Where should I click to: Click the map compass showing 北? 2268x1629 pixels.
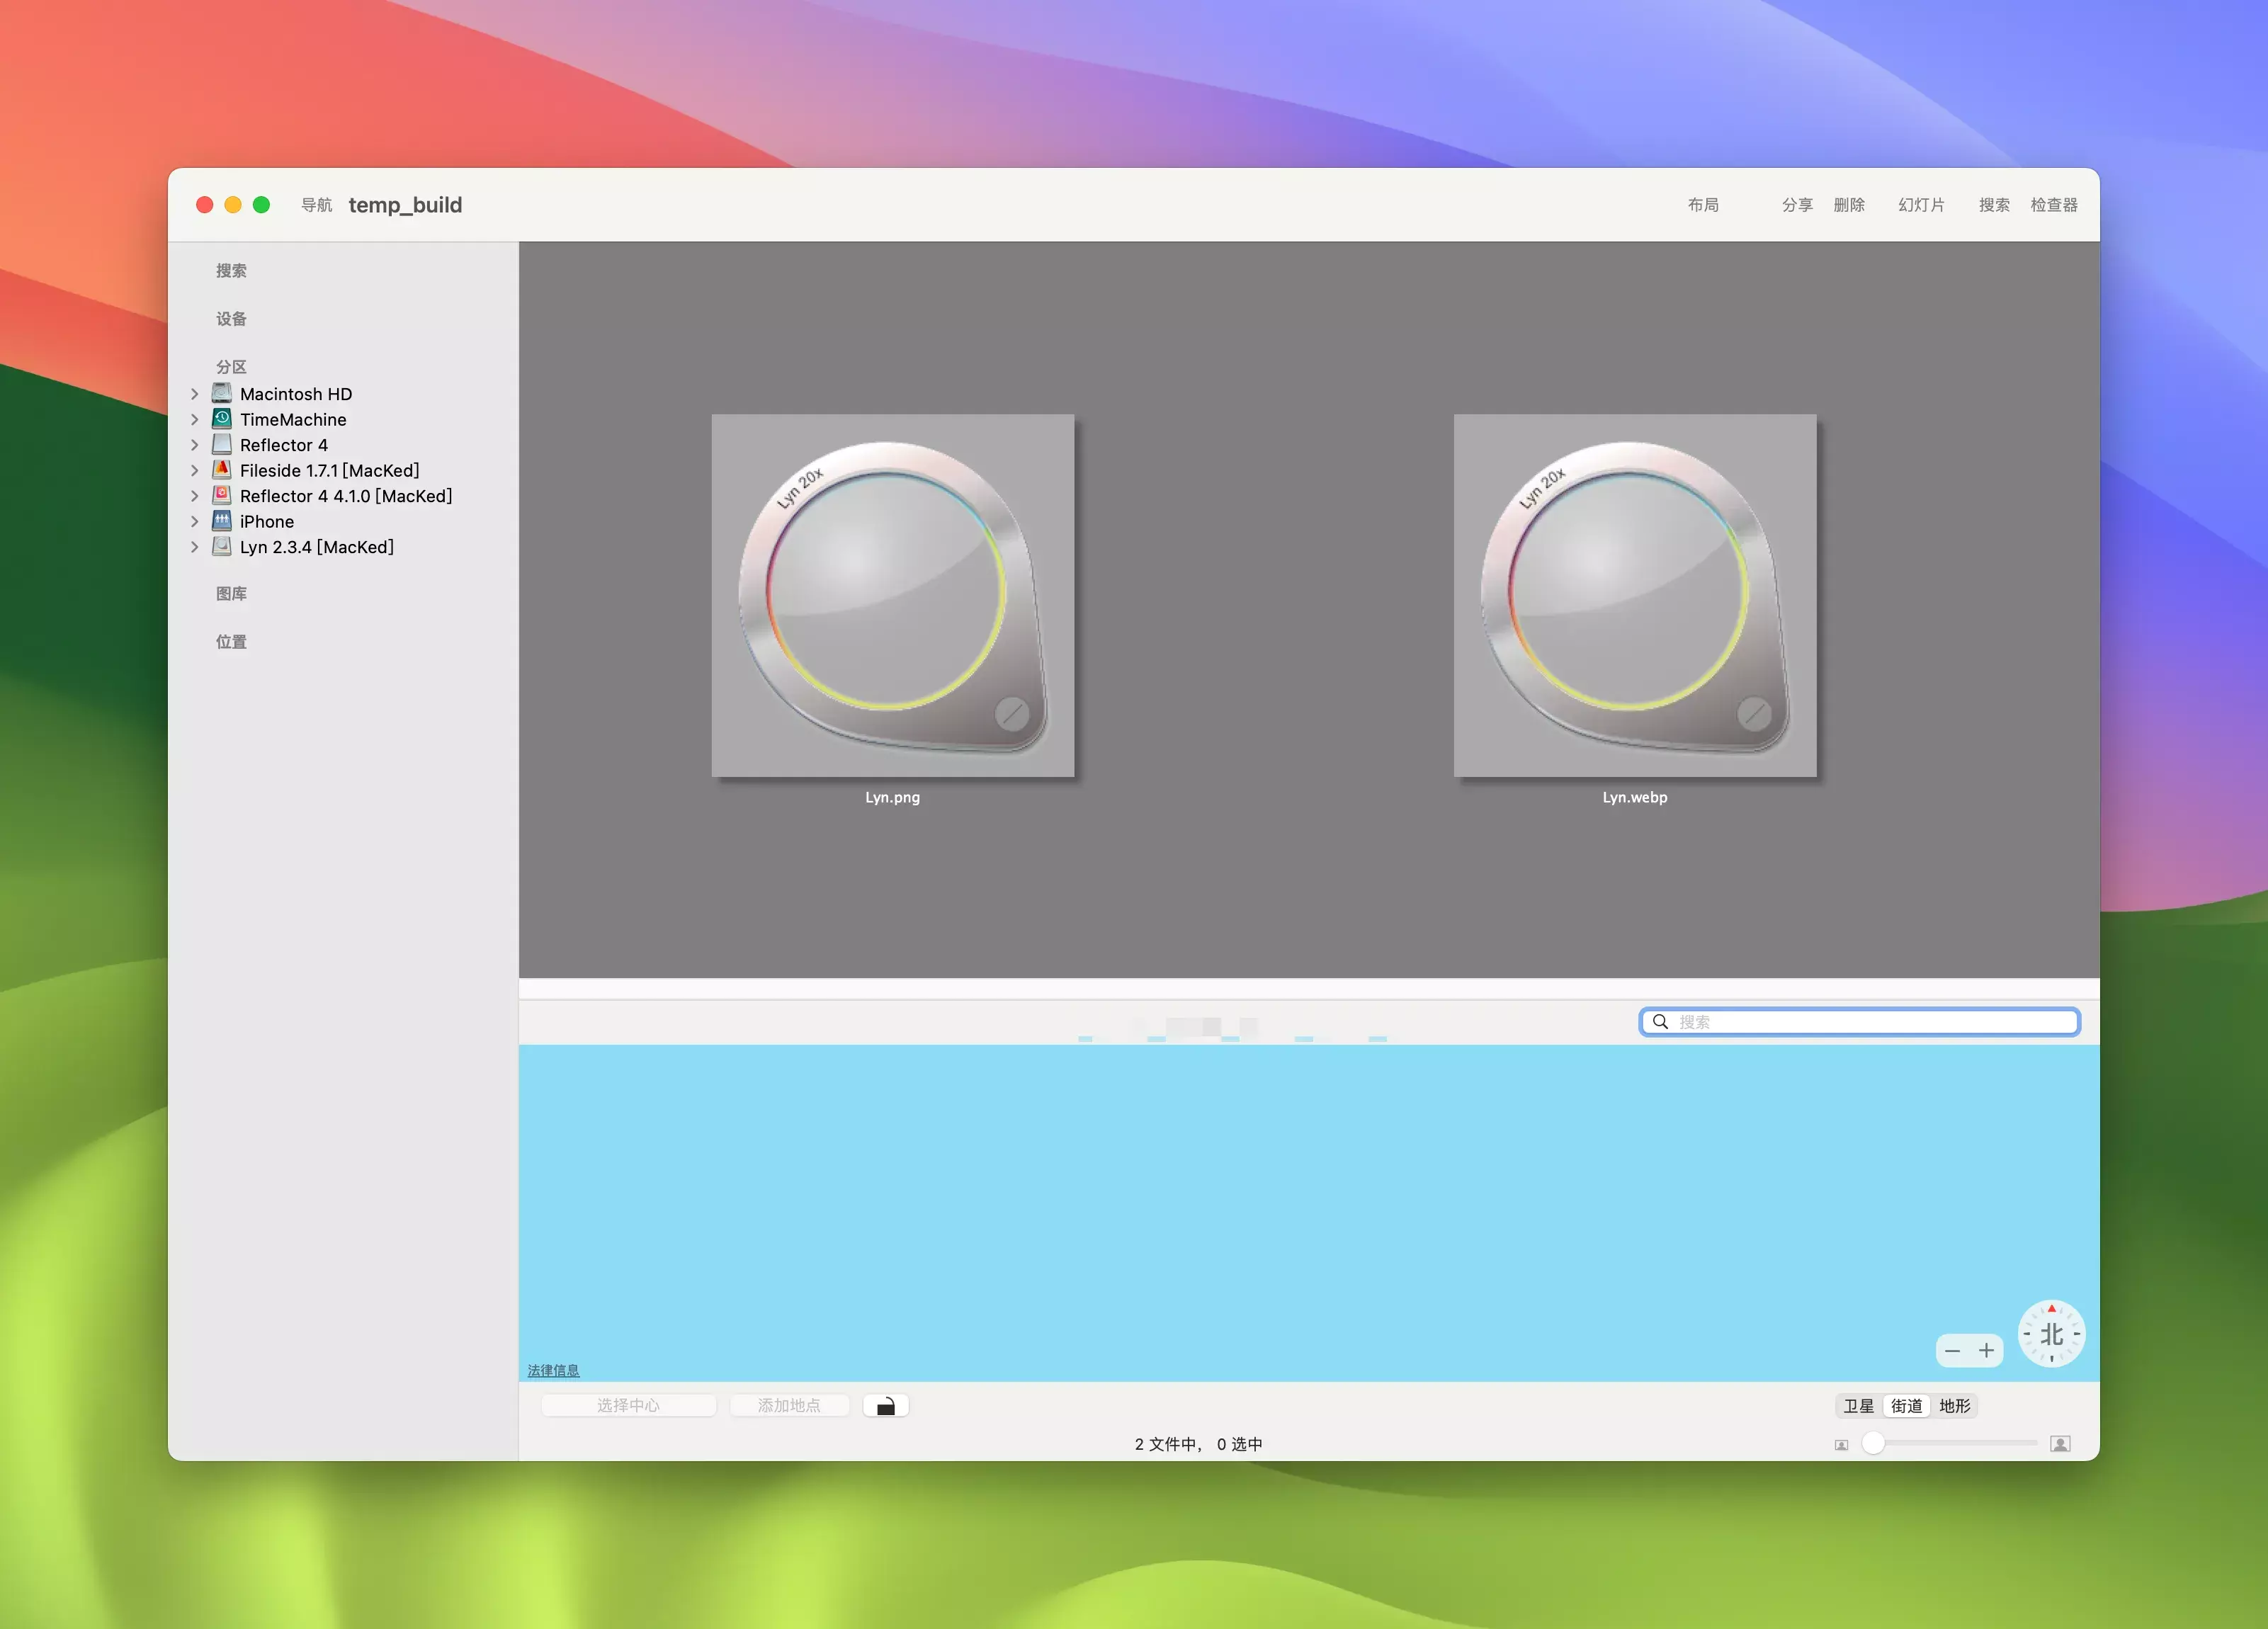pos(2051,1334)
